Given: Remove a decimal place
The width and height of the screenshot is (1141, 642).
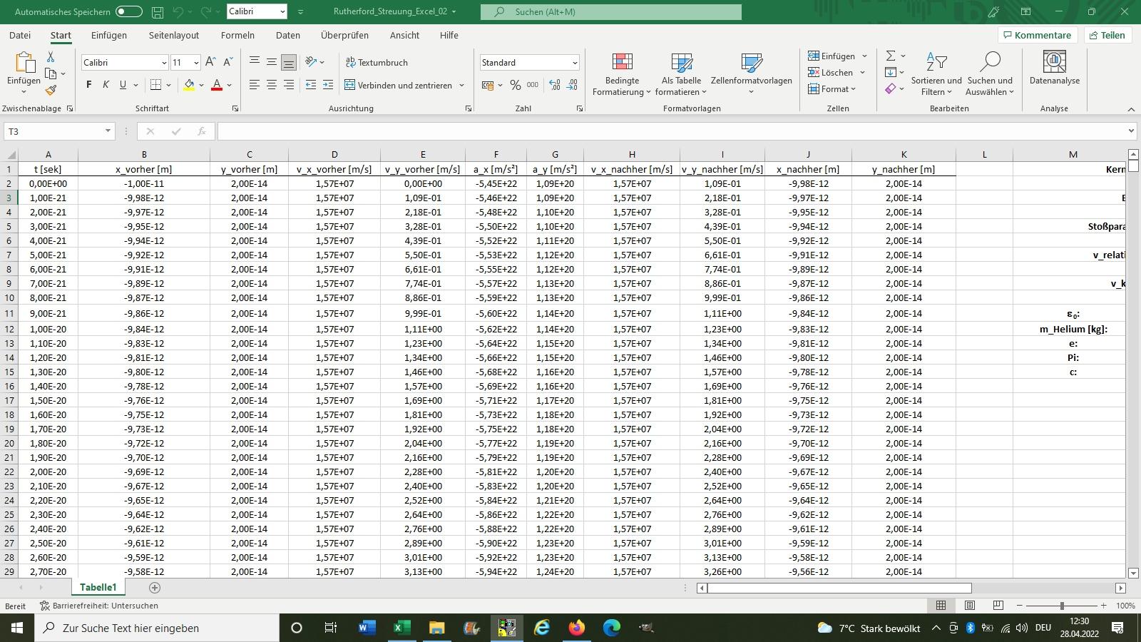Looking at the screenshot, I should 572,85.
